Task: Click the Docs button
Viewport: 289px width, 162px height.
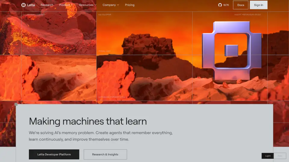Action: pyautogui.click(x=241, y=5)
